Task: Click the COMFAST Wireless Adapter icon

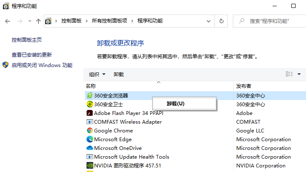Action: click(89, 122)
